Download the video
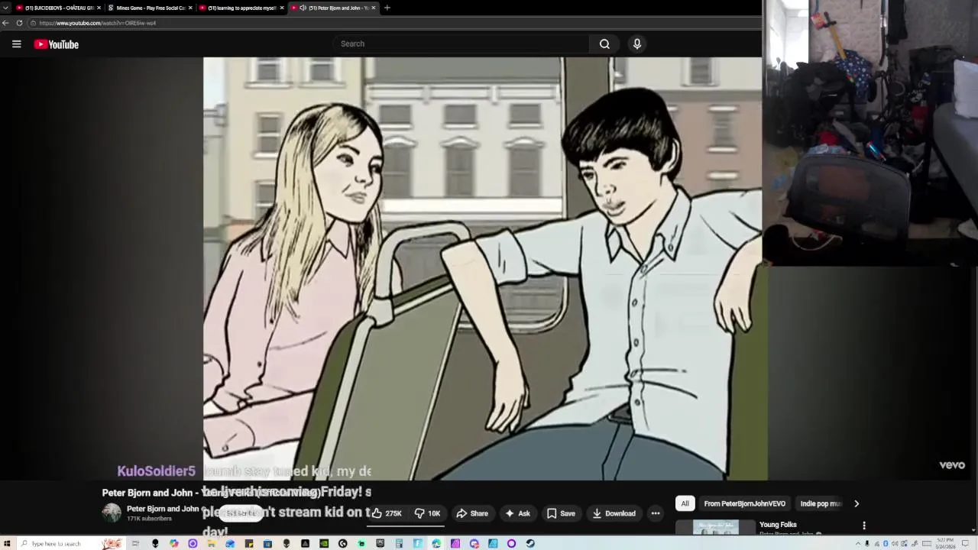This screenshot has width=978, height=550. point(614,513)
